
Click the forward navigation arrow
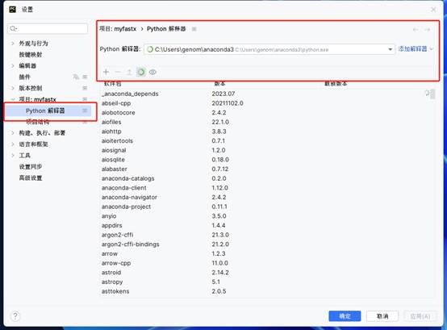coord(427,29)
